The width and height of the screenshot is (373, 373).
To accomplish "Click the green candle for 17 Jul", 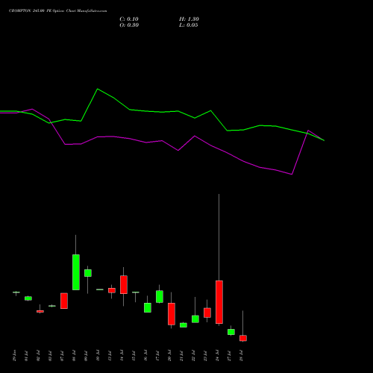I will coord(160,296).
